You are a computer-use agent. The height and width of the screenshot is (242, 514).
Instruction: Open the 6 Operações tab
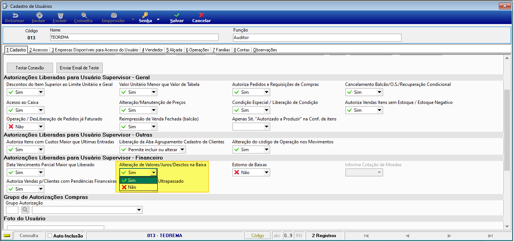(198, 50)
